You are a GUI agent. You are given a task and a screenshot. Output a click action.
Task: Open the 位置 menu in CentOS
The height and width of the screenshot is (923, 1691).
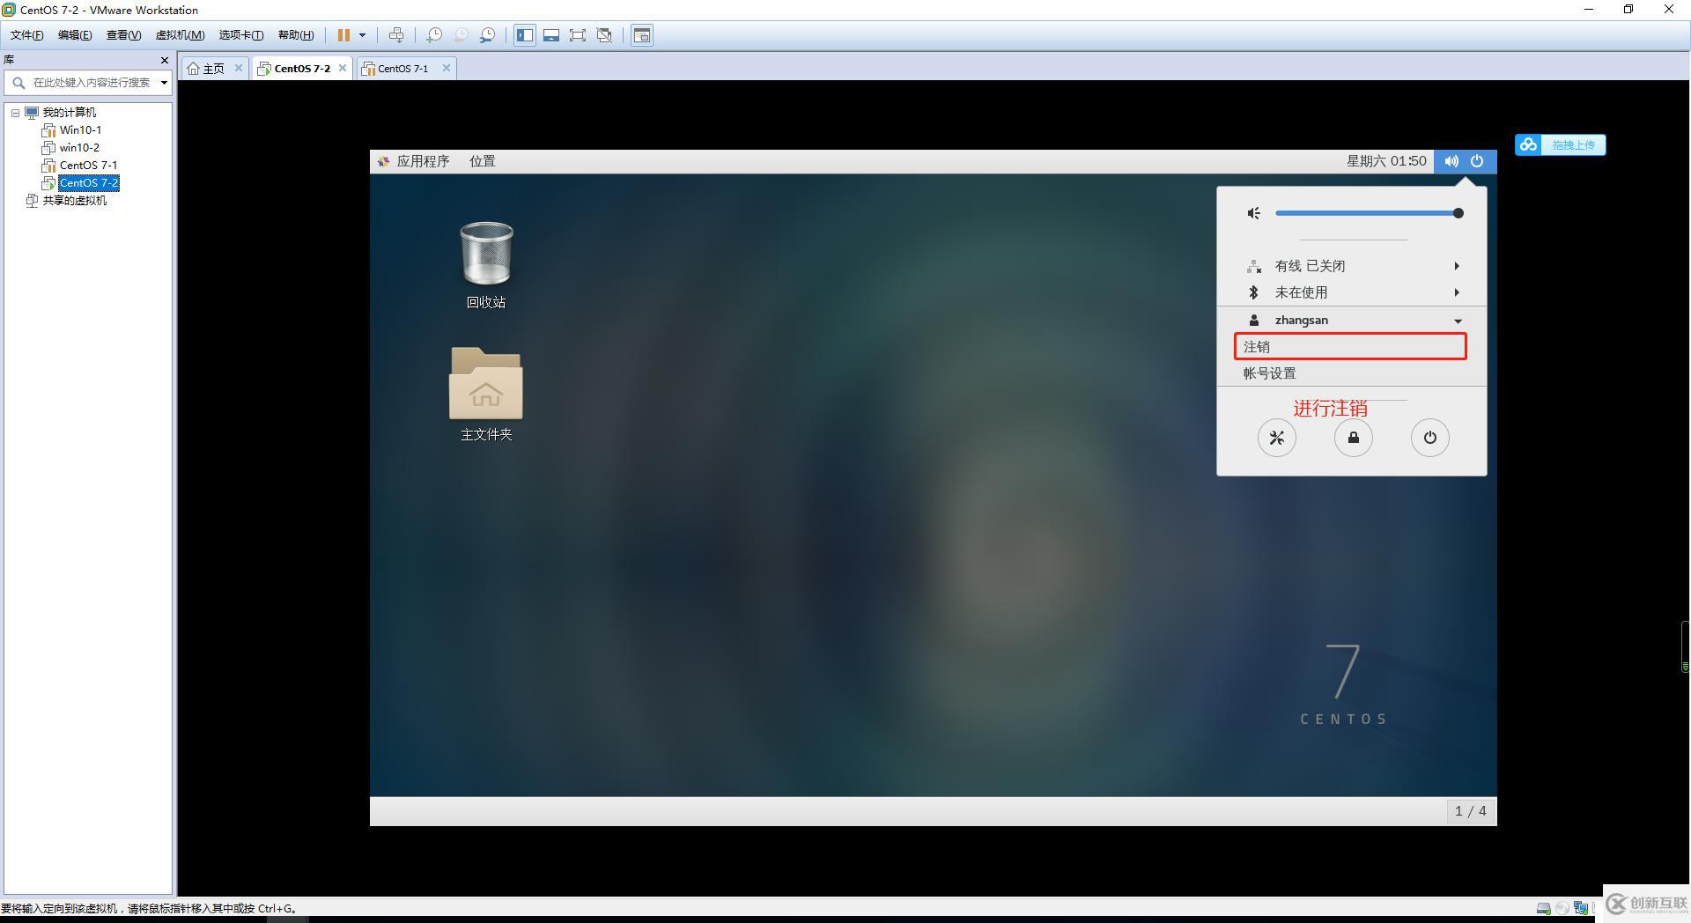point(483,161)
